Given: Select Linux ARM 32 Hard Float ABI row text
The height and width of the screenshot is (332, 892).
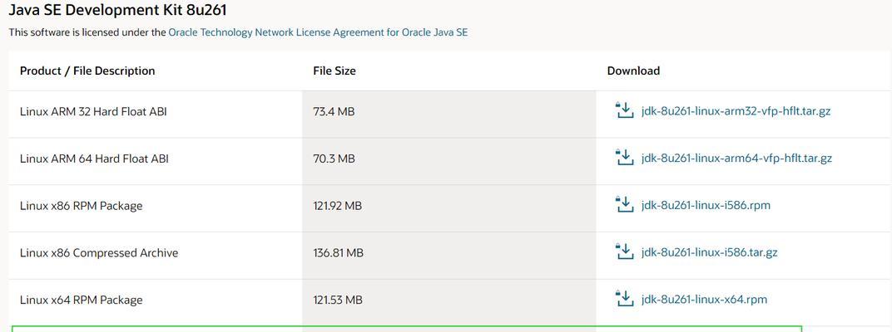Looking at the screenshot, I should point(92,112).
